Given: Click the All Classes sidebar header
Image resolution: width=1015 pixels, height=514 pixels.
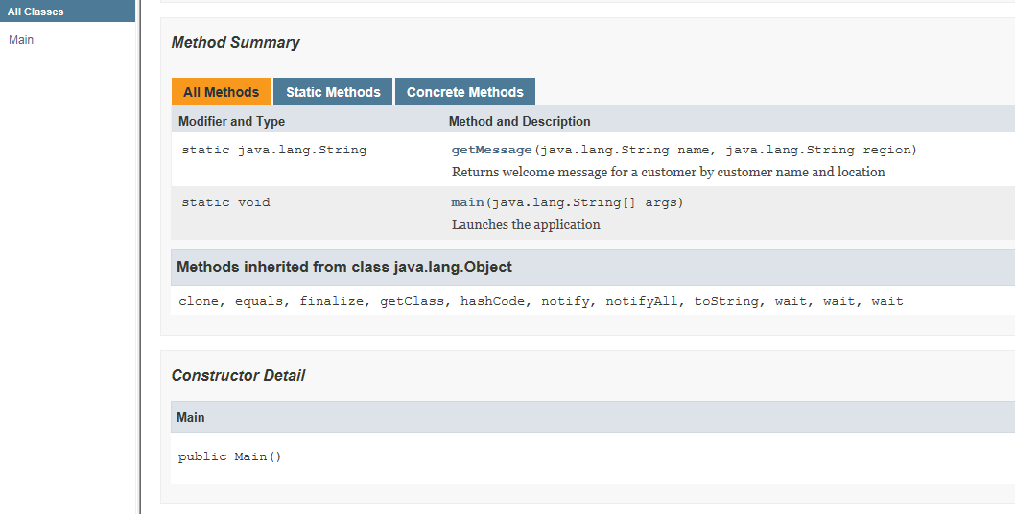Looking at the screenshot, I should tap(35, 12).
